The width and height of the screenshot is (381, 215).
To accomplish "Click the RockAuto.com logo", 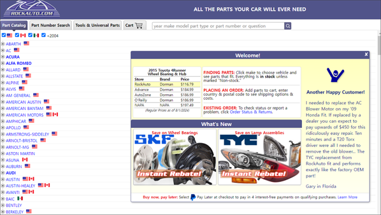I will [x=32, y=9].
